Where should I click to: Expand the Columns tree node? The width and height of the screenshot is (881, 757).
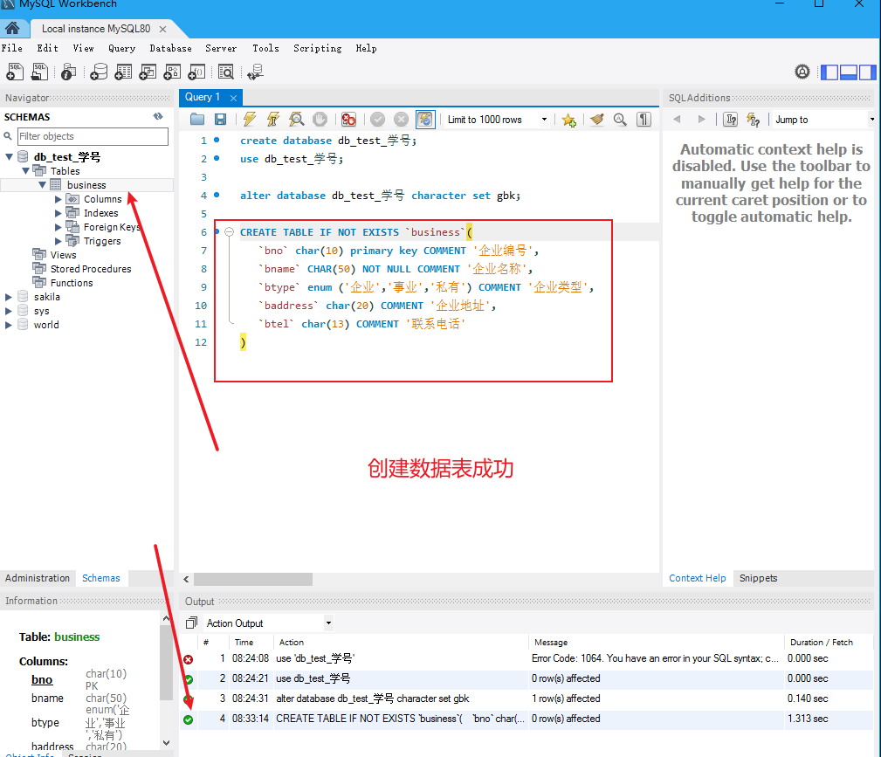(x=58, y=199)
